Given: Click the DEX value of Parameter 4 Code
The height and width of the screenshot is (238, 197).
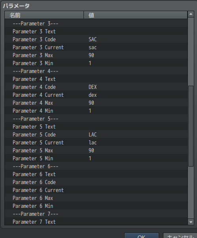Looking at the screenshot, I should click(93, 87).
